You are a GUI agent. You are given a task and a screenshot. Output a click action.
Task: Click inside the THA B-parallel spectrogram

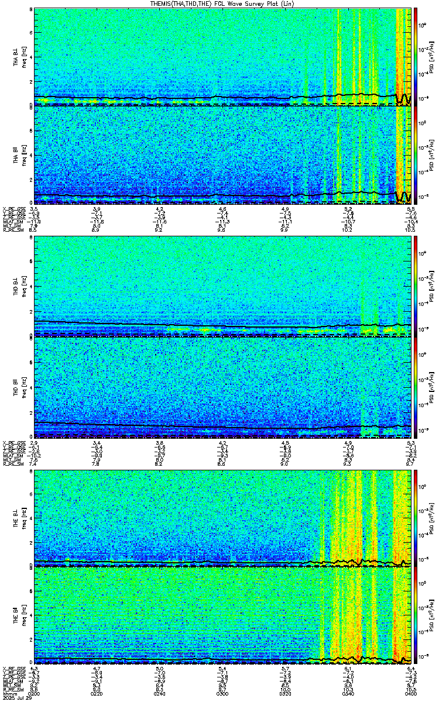click(x=222, y=155)
